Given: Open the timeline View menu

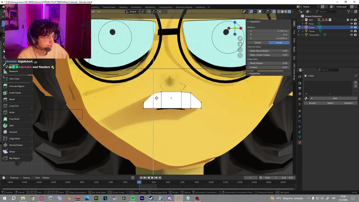Looking at the screenshot, I should 37,178.
